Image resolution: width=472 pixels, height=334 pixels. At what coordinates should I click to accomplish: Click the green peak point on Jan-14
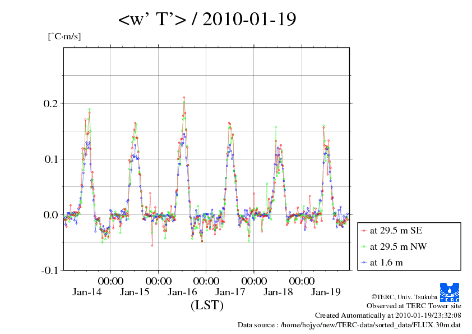pyautogui.click(x=89, y=109)
